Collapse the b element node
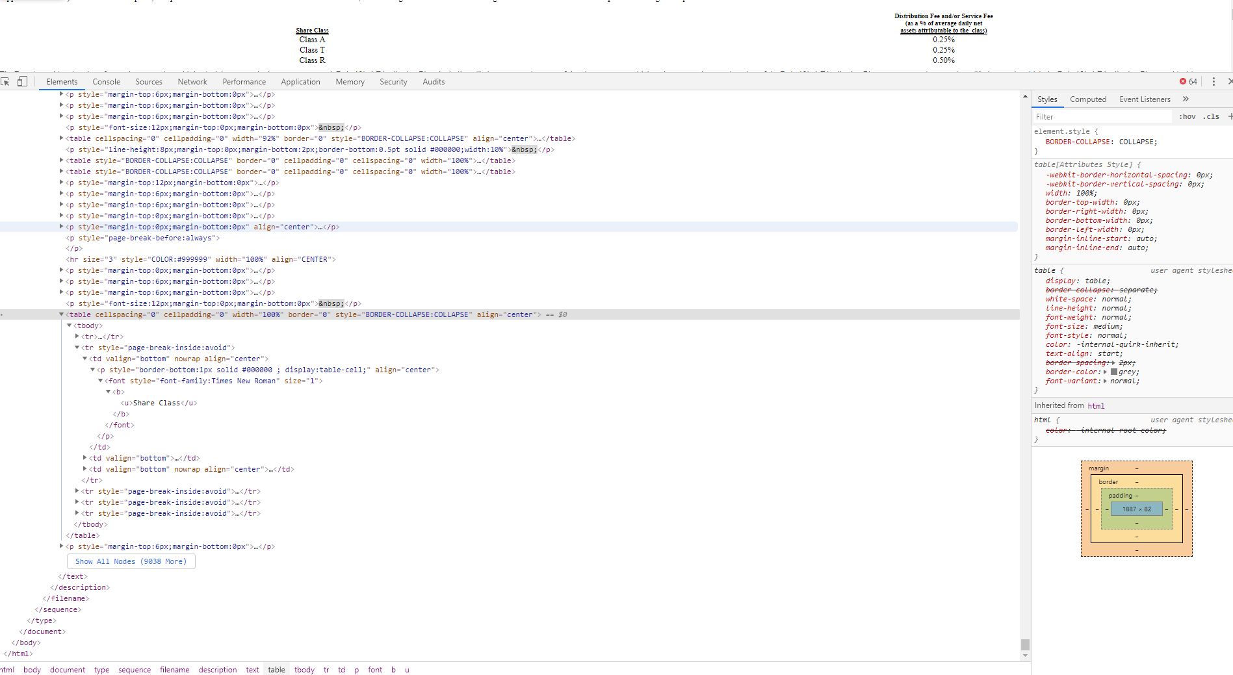Viewport: 1233px width, 675px height. click(x=109, y=392)
